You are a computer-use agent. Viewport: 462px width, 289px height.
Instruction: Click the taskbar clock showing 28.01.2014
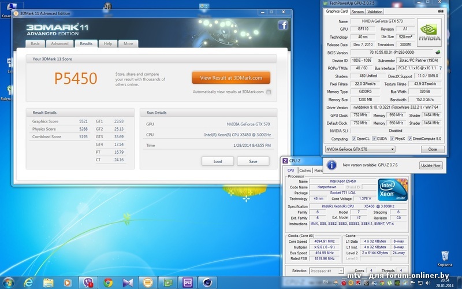(445, 283)
